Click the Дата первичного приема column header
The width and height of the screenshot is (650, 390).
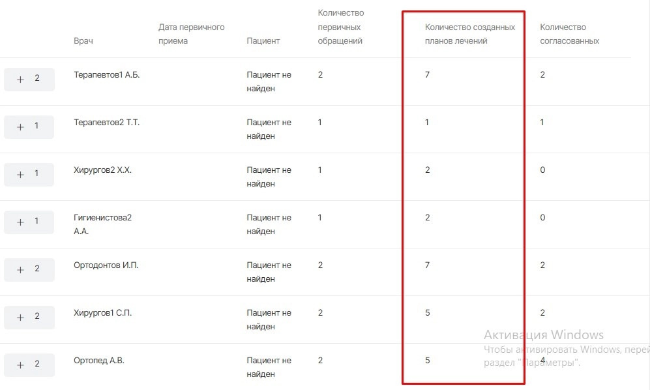(x=191, y=34)
